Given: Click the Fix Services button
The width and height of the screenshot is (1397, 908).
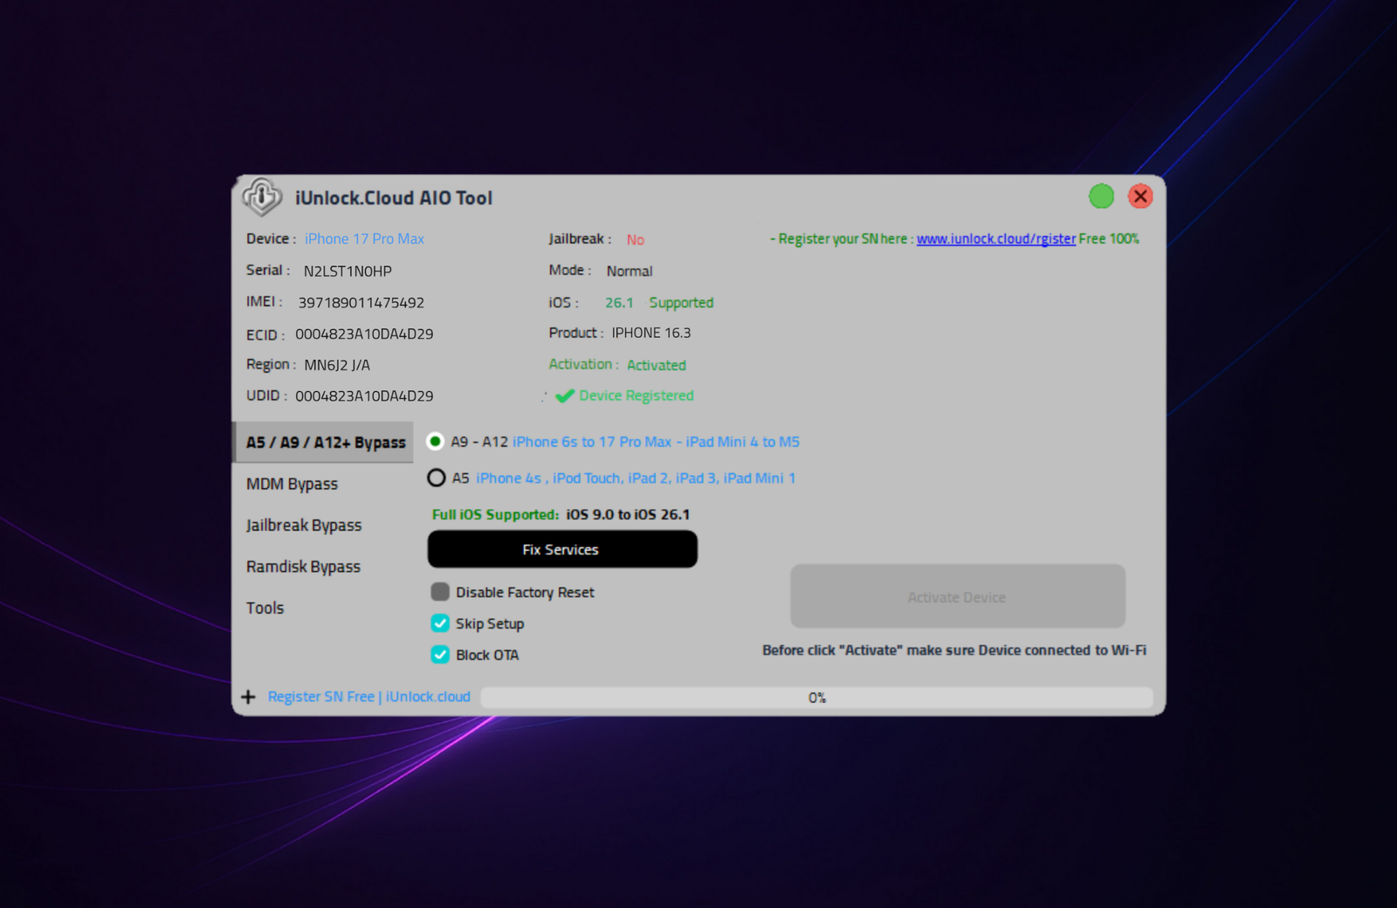Looking at the screenshot, I should (x=562, y=549).
